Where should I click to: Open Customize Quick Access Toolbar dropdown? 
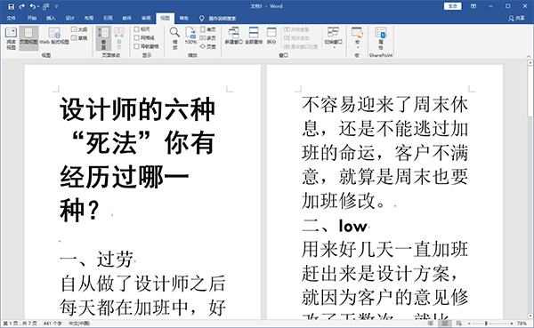57,6
